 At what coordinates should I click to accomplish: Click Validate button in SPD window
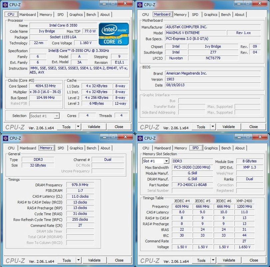coord(229,260)
